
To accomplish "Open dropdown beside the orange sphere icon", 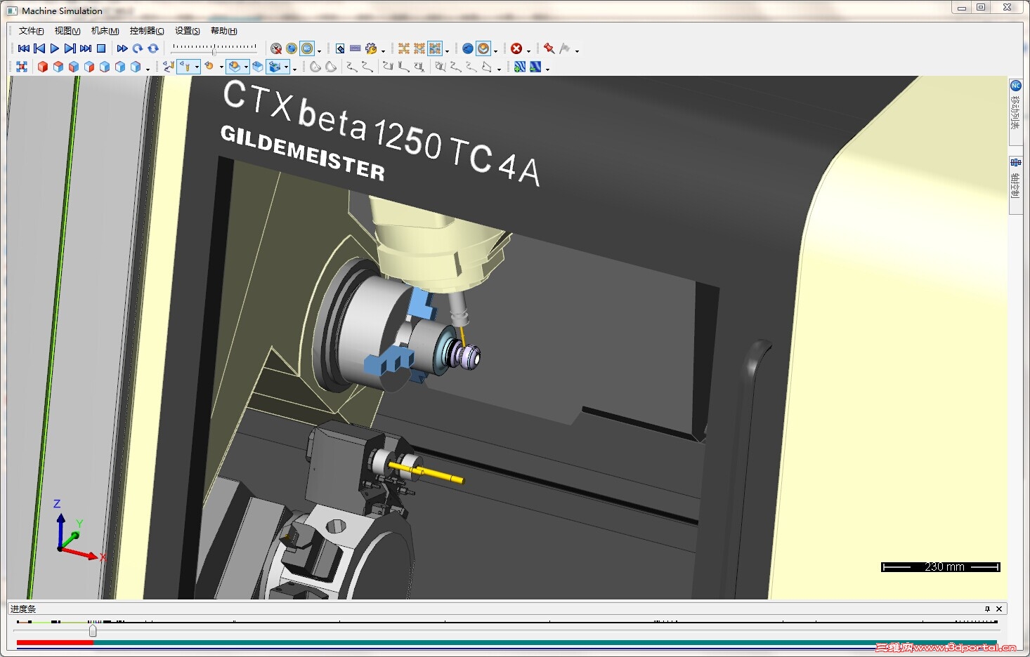I will [495, 50].
